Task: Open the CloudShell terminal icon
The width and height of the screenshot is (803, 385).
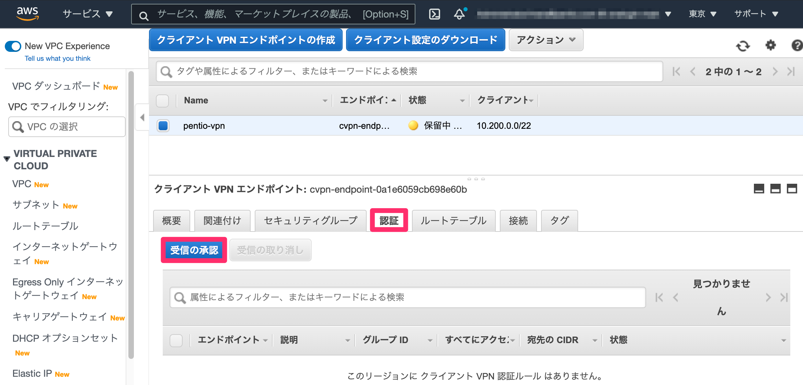Action: (434, 14)
